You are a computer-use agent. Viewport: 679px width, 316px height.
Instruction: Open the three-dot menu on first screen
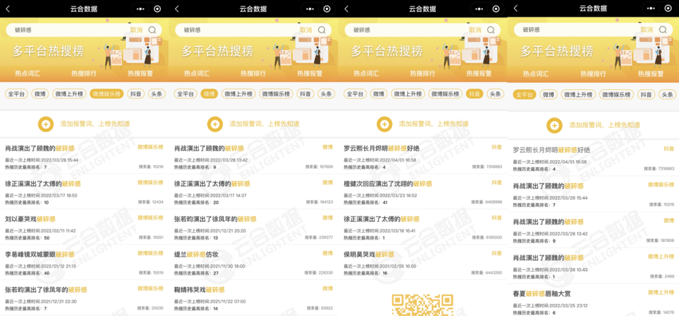click(x=140, y=9)
